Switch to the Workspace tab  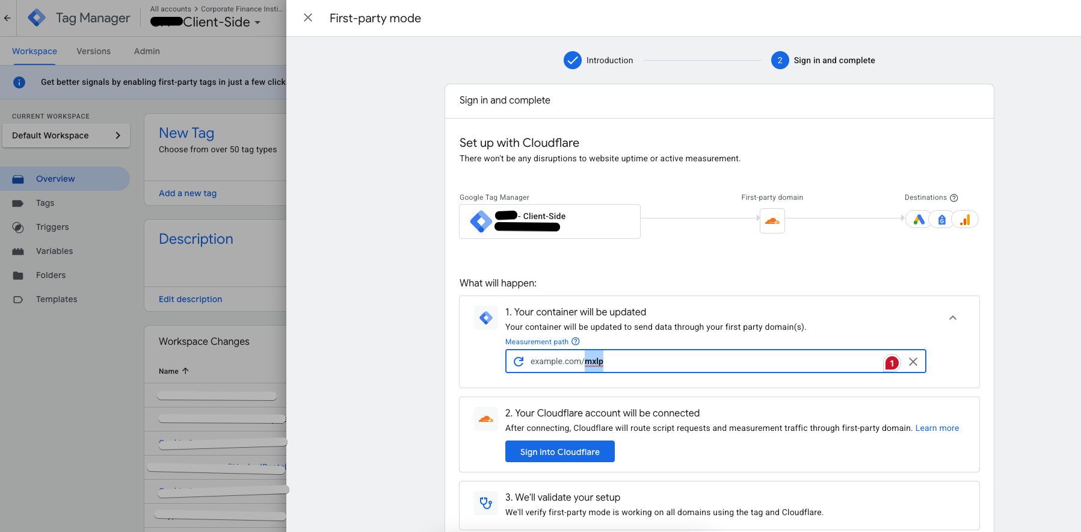(34, 51)
